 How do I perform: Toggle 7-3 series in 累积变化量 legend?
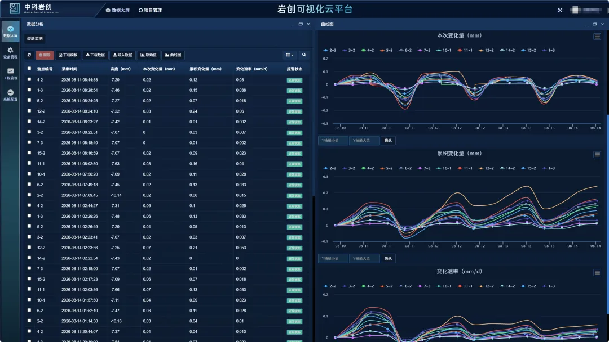(x=424, y=168)
